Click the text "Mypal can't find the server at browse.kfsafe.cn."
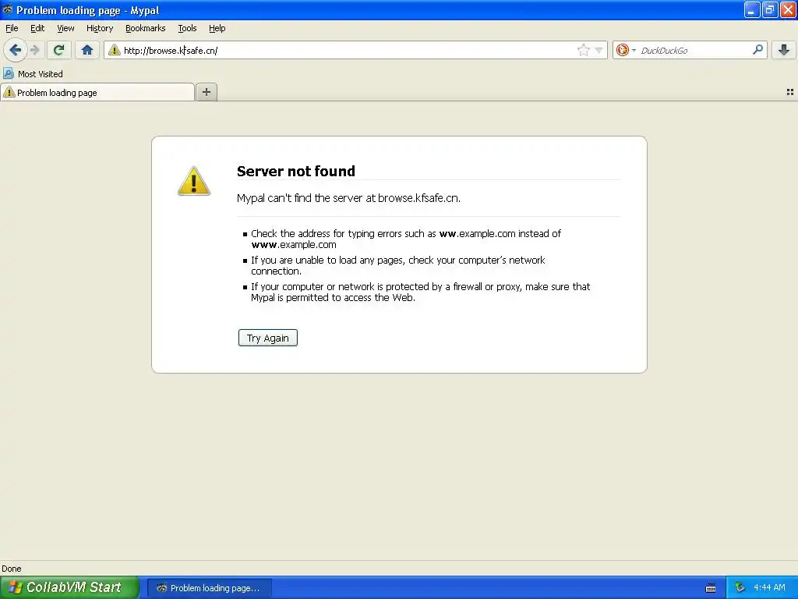The image size is (798, 599). (348, 198)
